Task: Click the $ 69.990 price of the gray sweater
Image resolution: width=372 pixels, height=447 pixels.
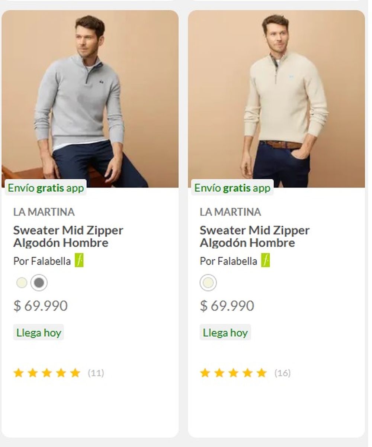Action: (x=41, y=306)
